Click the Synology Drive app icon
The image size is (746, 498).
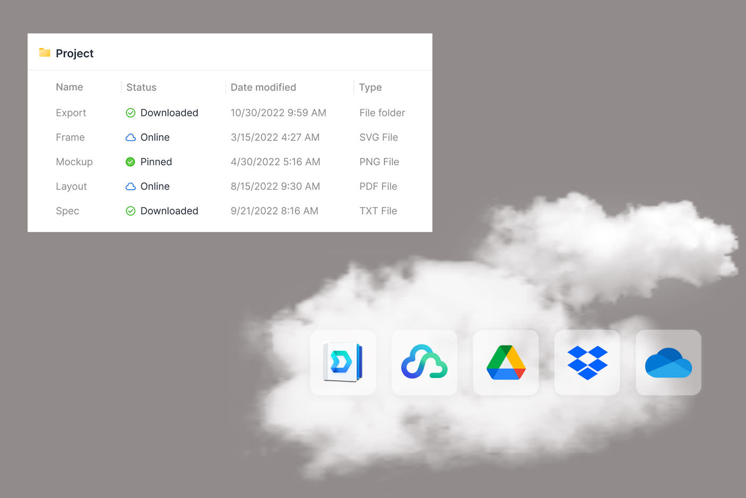343,362
